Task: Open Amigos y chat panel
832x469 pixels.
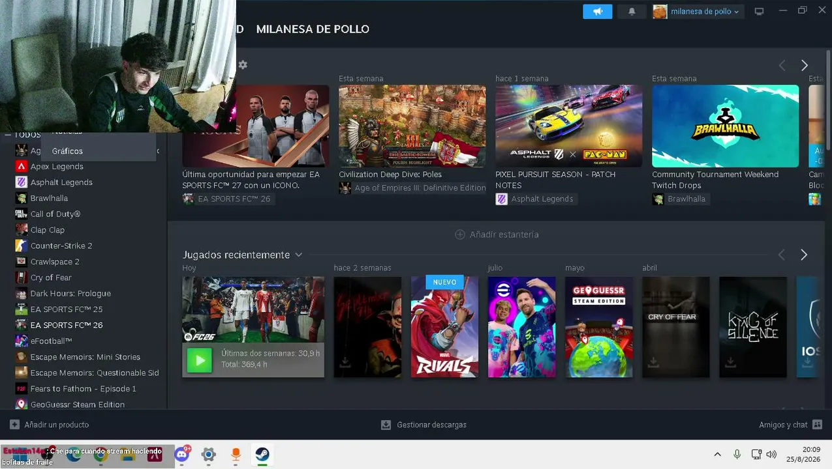Action: (783, 425)
